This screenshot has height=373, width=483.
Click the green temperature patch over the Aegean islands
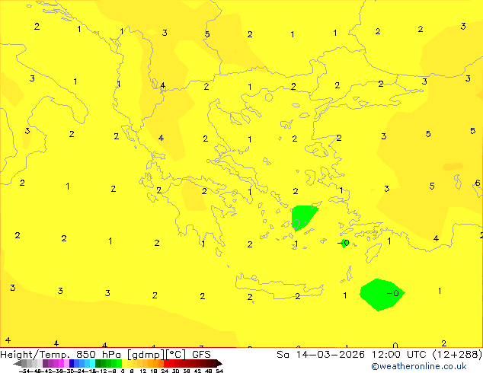pyautogui.click(x=303, y=217)
